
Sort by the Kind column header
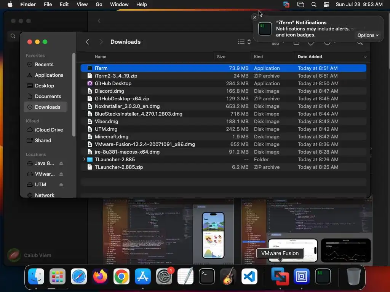[258, 57]
